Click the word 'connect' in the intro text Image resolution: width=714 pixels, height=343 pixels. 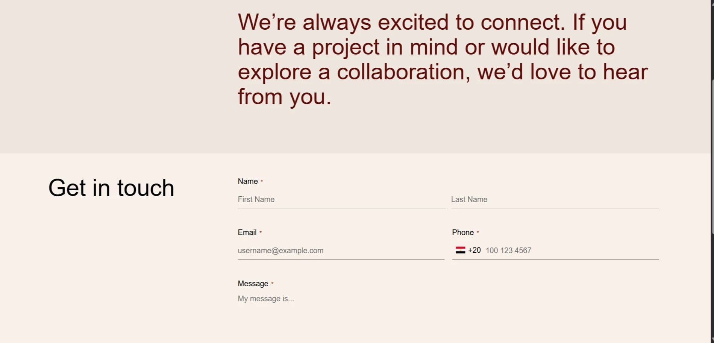point(522,23)
